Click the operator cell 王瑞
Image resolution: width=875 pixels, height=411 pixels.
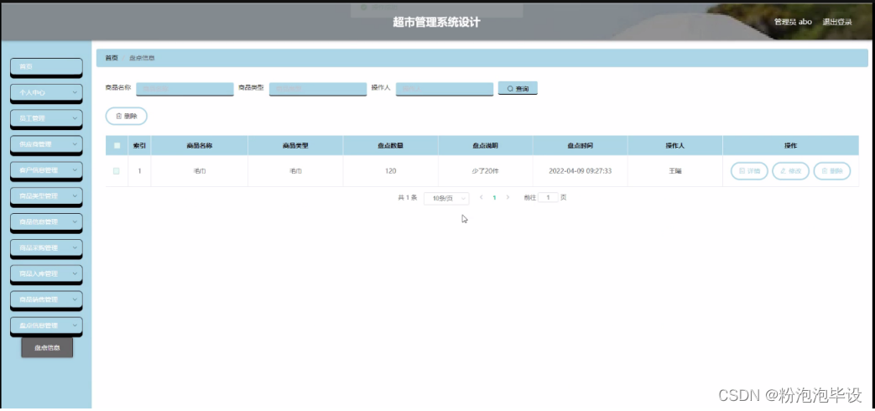click(675, 170)
